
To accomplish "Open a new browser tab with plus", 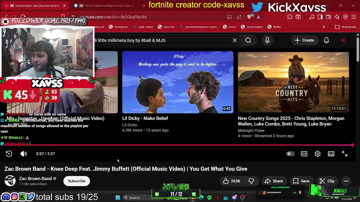I will pos(144,6).
